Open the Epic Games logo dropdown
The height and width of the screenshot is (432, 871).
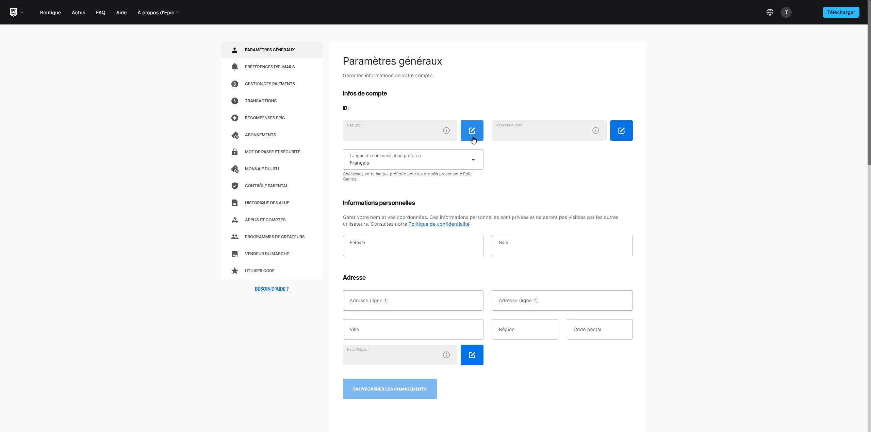(16, 12)
